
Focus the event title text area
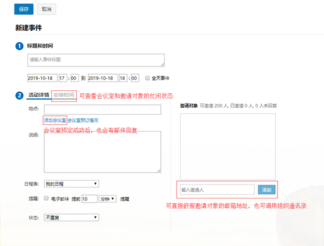(96, 60)
